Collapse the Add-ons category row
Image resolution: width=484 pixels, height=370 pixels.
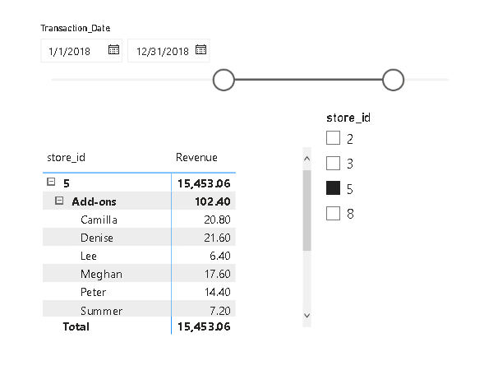59,201
